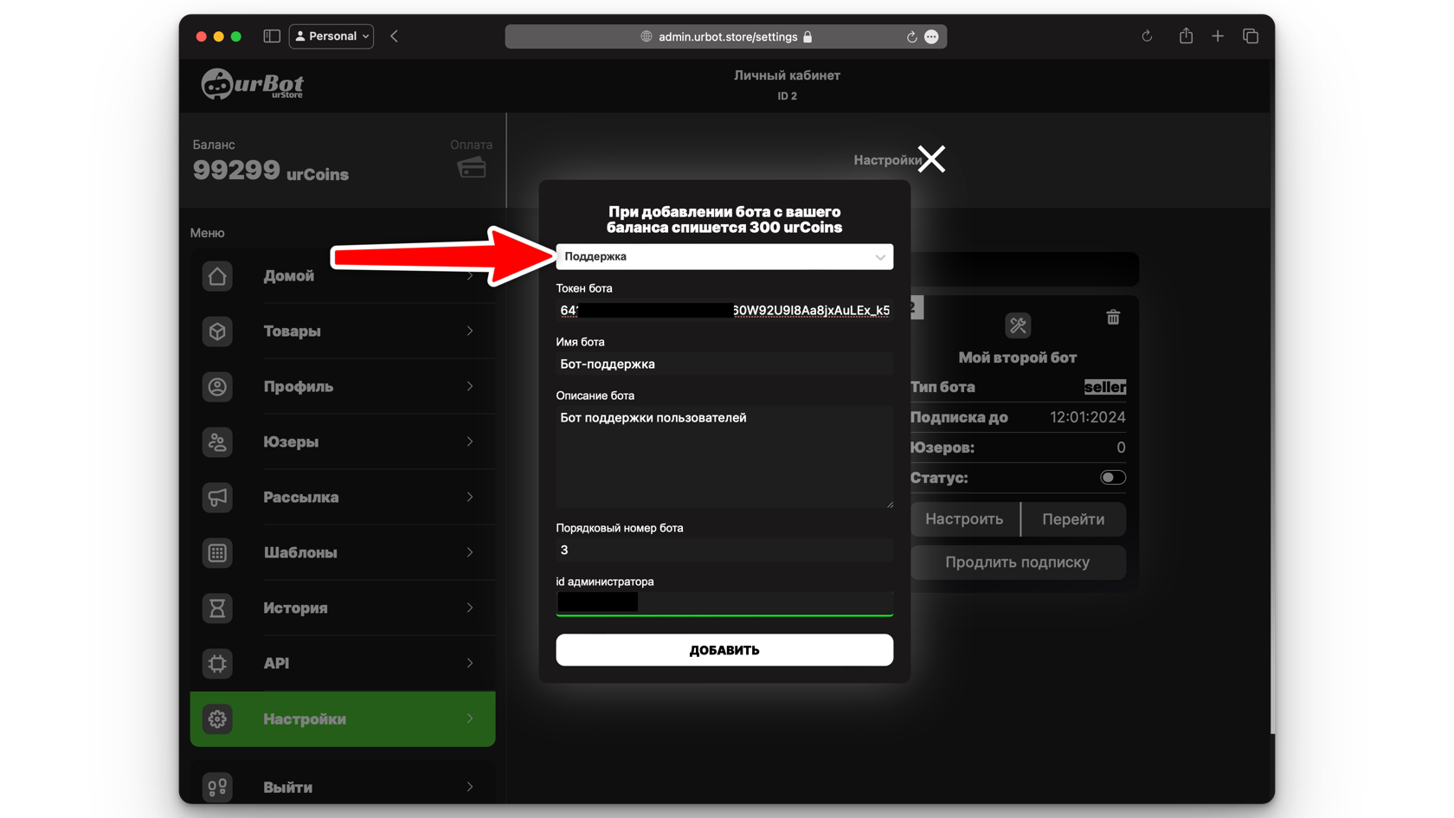Screen dimensions: 1454x818
Task: Click the urBot logo
Action: [253, 85]
